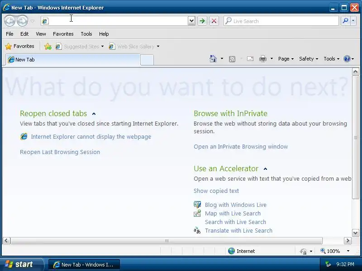Click the red Stop button

pyautogui.click(x=214, y=21)
